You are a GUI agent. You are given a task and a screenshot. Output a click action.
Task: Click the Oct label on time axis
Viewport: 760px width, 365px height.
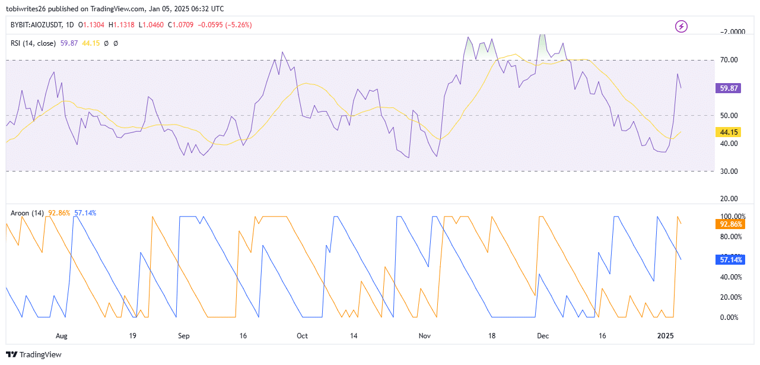(x=302, y=336)
